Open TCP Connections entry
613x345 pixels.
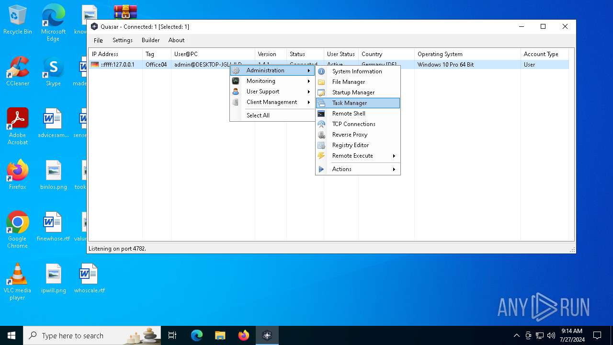point(357,124)
